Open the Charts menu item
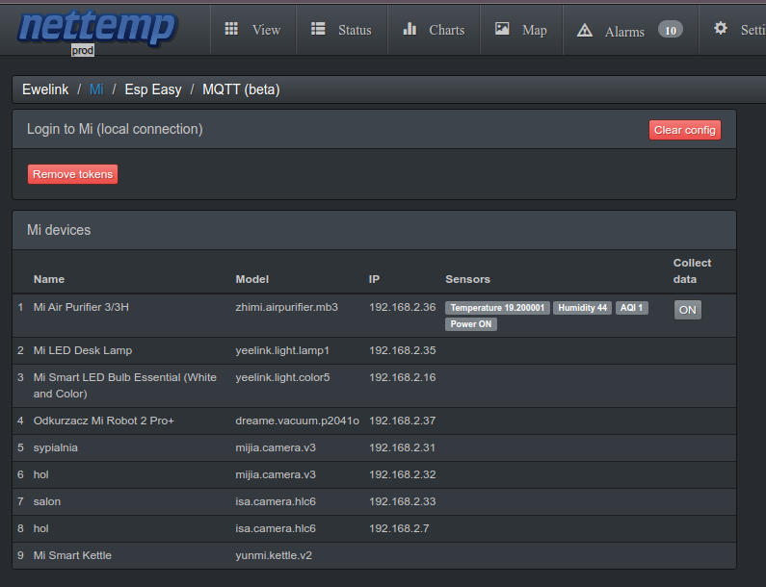The height and width of the screenshot is (587, 766). click(x=434, y=30)
